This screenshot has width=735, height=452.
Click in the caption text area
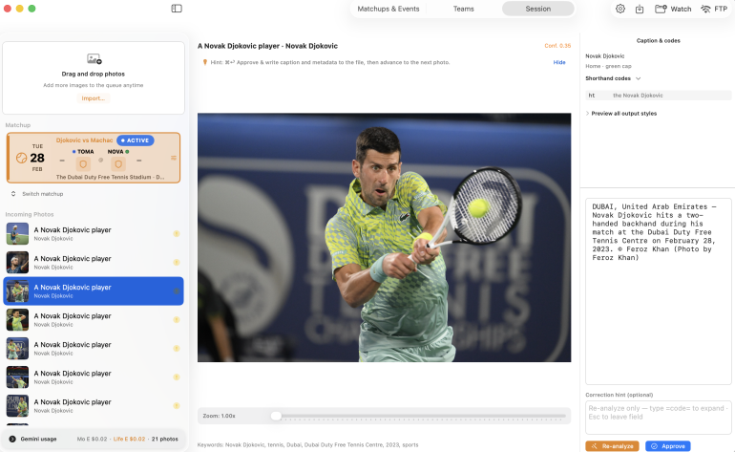(x=658, y=291)
